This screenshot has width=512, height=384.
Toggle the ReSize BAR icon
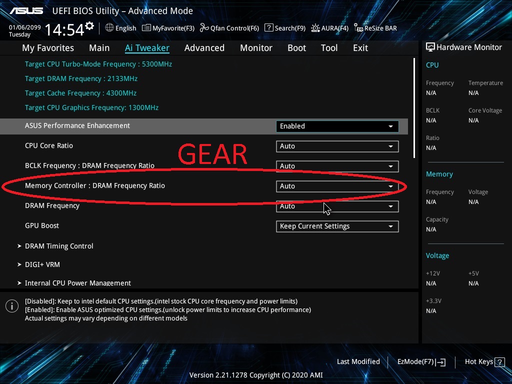(x=358, y=28)
